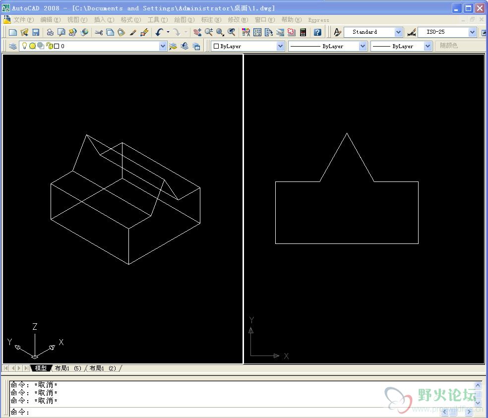Expand the layer list dropdown

tap(163, 46)
